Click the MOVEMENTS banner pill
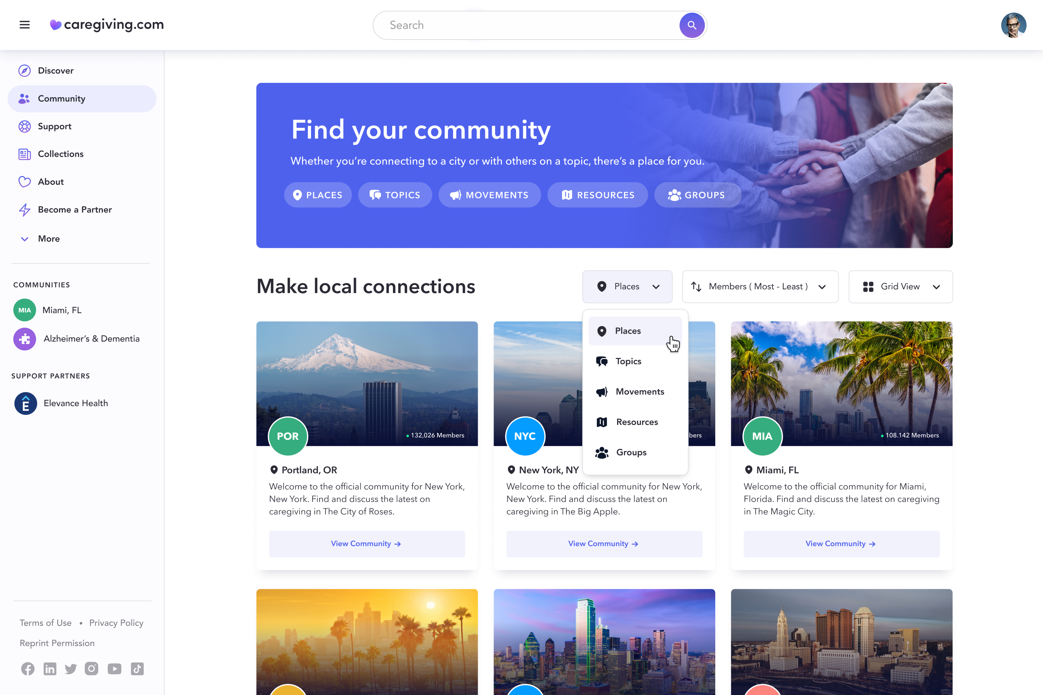The image size is (1043, 695). coord(490,195)
